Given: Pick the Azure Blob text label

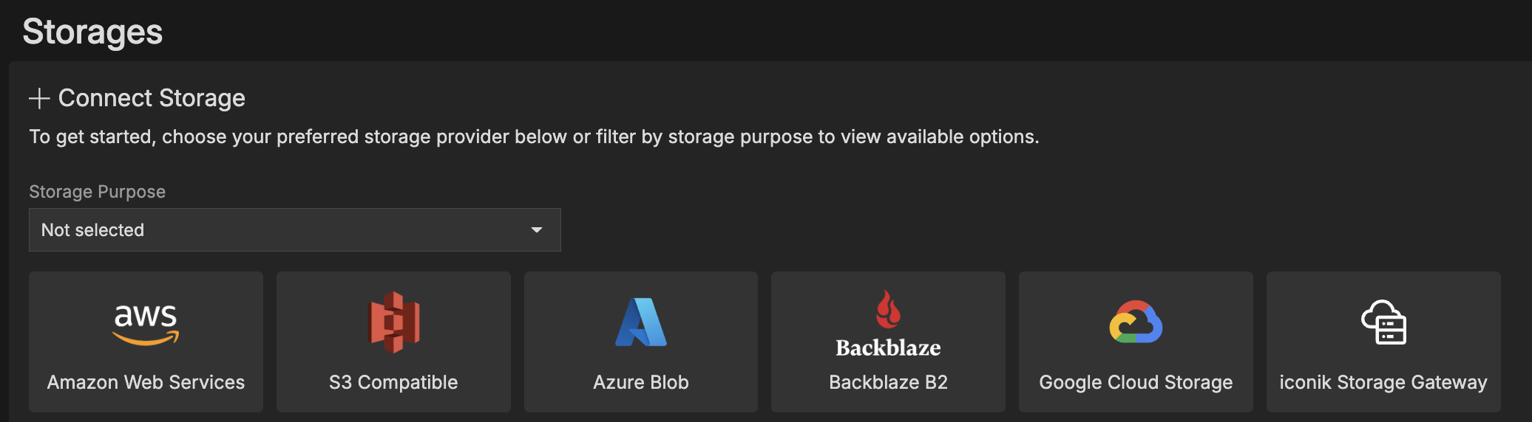Looking at the screenshot, I should click(641, 382).
